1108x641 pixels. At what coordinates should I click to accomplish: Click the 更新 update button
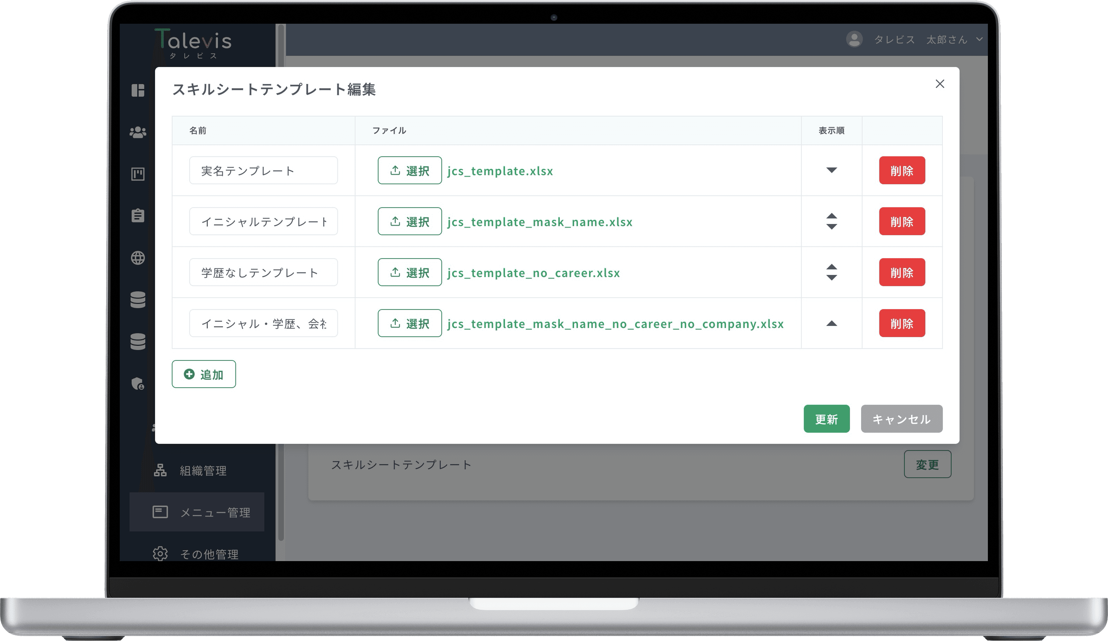click(x=827, y=419)
